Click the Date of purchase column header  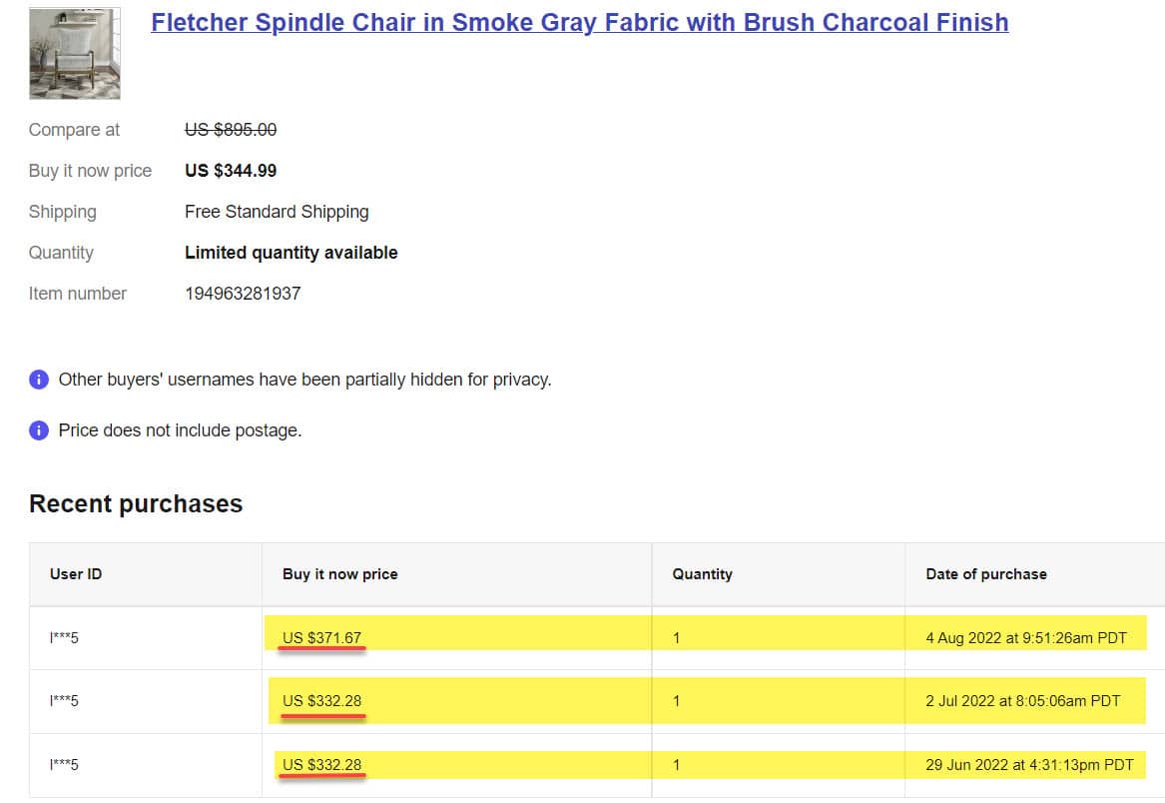pos(986,574)
